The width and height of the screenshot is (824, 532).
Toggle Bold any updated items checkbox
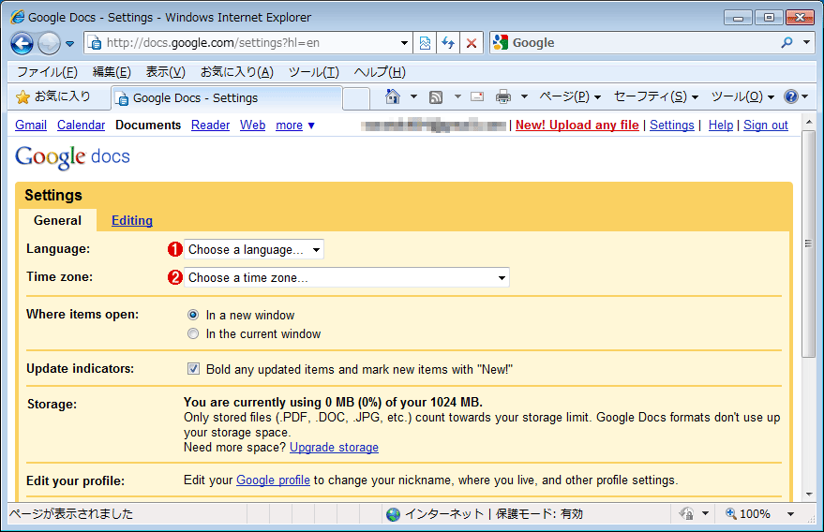point(193,369)
